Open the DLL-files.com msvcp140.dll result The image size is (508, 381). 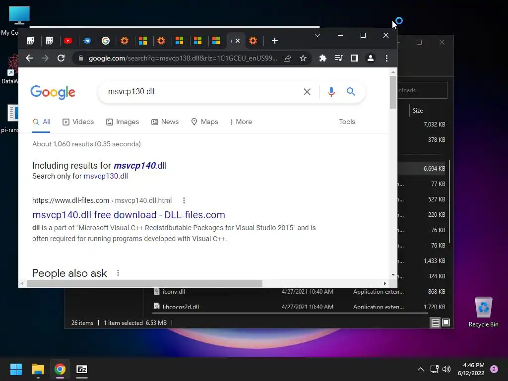click(x=128, y=215)
